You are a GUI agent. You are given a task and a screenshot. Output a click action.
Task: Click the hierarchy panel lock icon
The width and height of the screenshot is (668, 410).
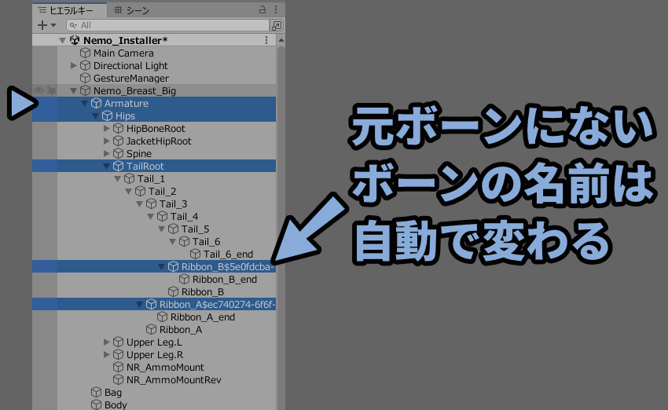[x=262, y=9]
